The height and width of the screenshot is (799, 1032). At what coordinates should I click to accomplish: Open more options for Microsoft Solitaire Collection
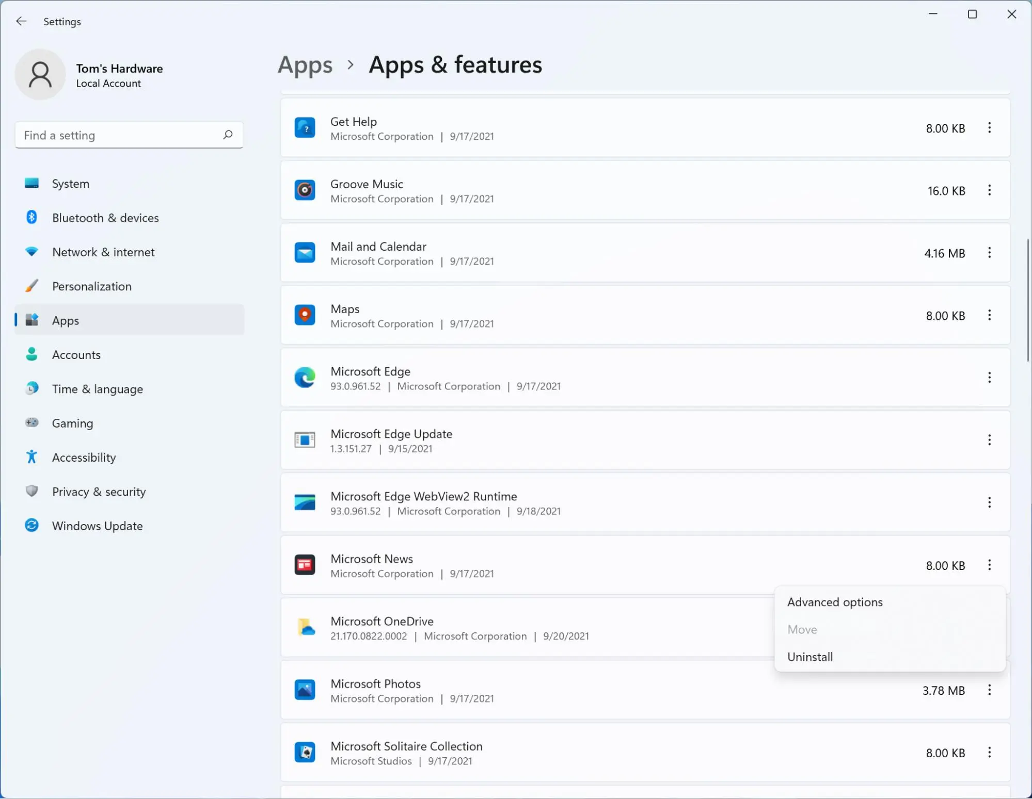(x=989, y=753)
